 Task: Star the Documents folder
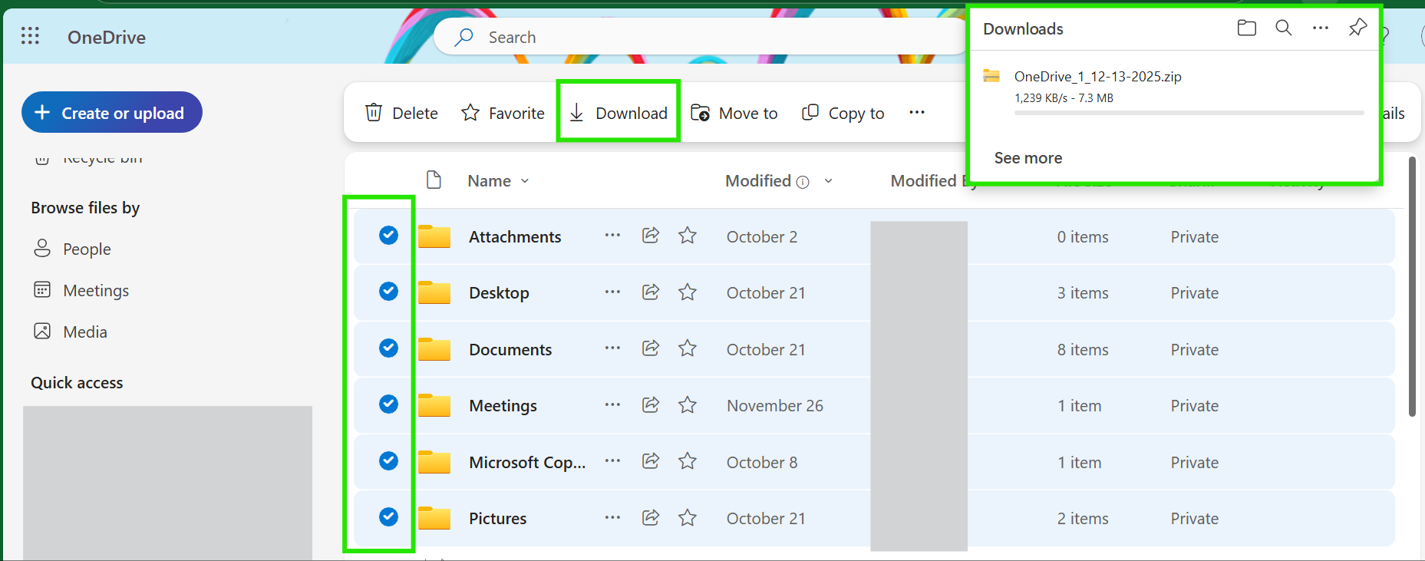click(688, 348)
